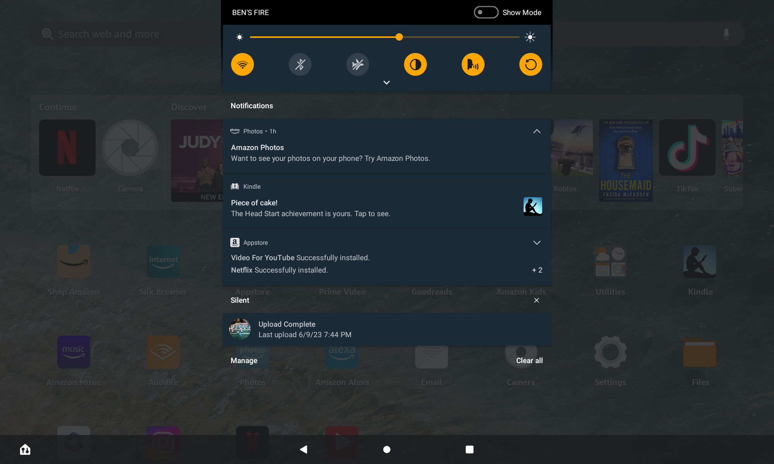Screen dimensions: 774x464
Task: Open the Upload Complete notification
Action: coord(387,329)
